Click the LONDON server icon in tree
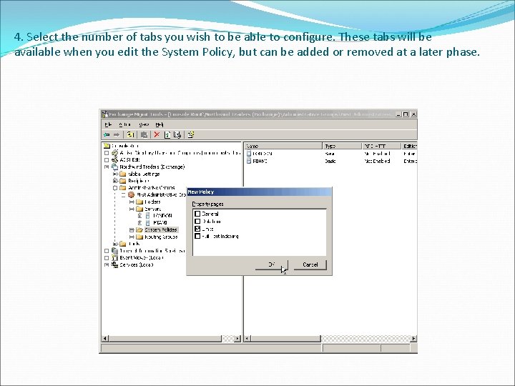The height and width of the screenshot is (386, 515). click(148, 216)
